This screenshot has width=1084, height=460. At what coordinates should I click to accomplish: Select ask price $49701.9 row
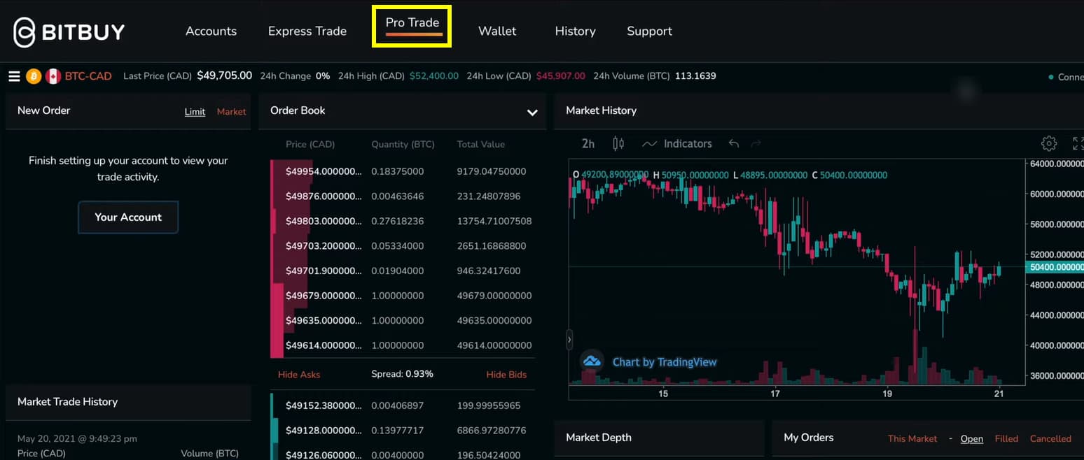coord(403,271)
